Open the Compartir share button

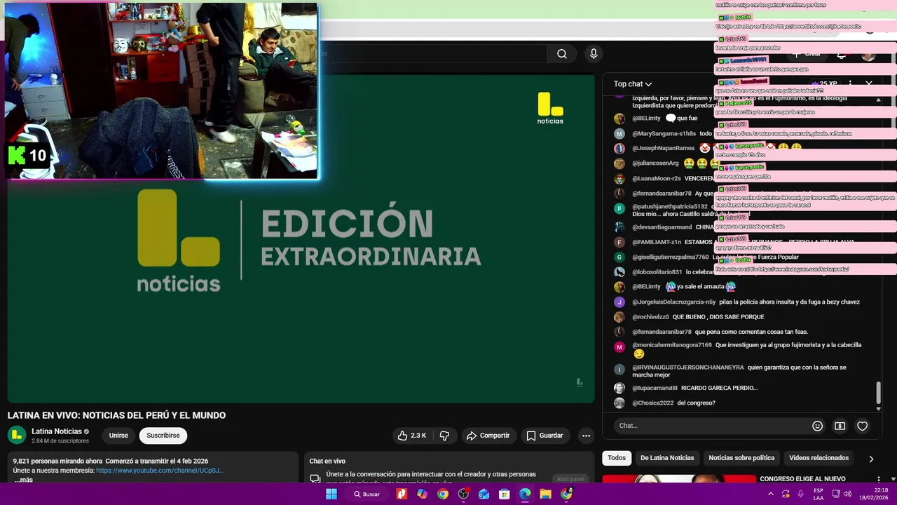tap(488, 436)
